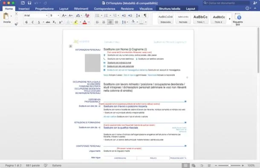Decrease font size with the A-down icon
Image resolution: width=260 pixels, height=168 pixels.
(x=71, y=15)
